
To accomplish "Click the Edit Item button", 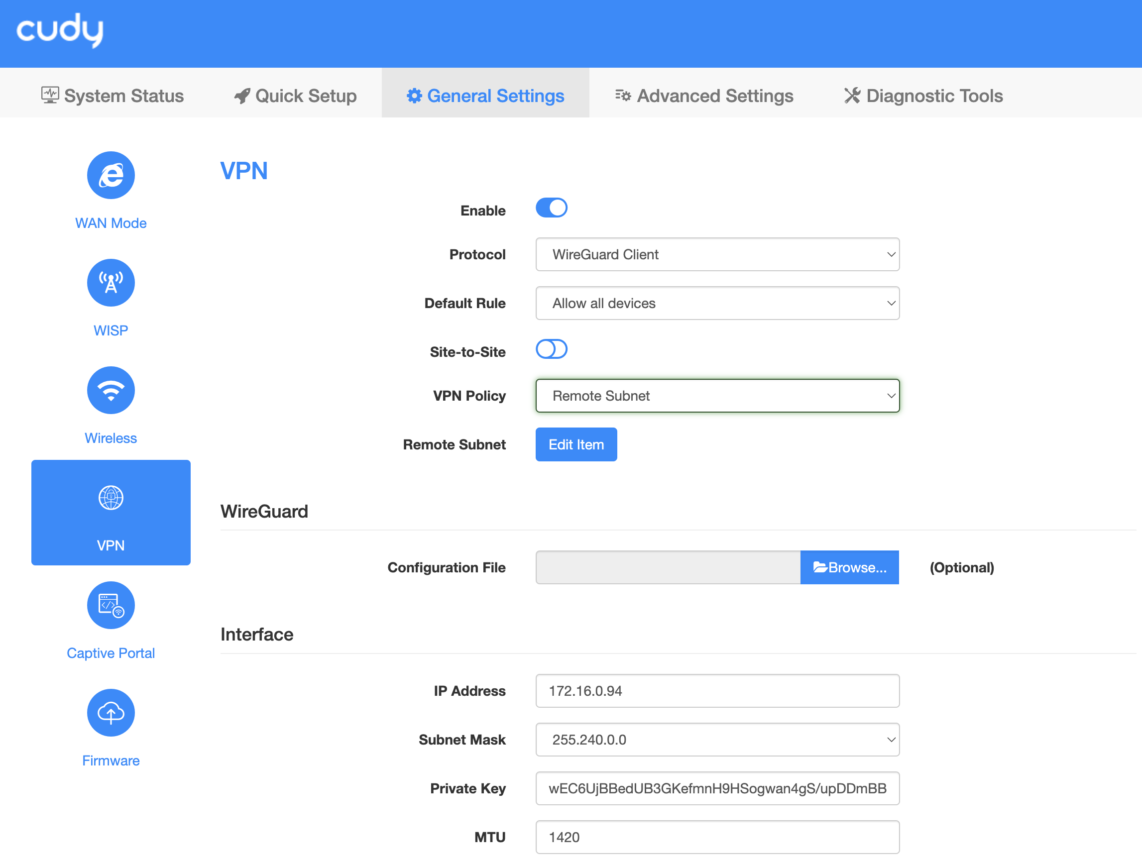I will pyautogui.click(x=577, y=444).
